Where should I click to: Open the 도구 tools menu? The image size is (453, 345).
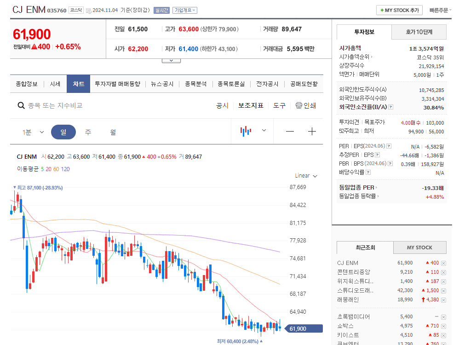point(279,105)
